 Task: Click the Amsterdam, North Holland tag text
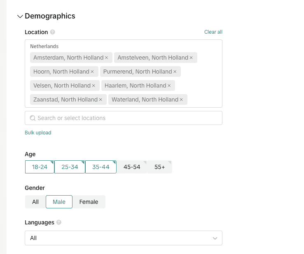click(68, 58)
